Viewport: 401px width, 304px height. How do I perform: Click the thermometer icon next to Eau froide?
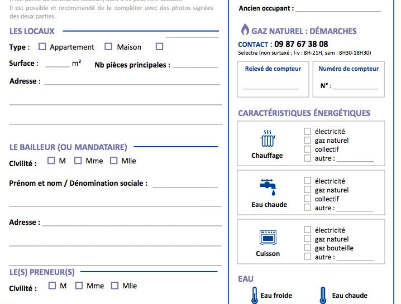point(254,295)
